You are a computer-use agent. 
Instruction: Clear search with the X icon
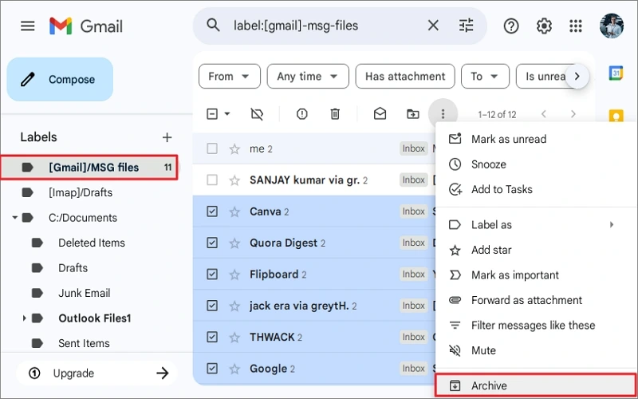click(433, 26)
